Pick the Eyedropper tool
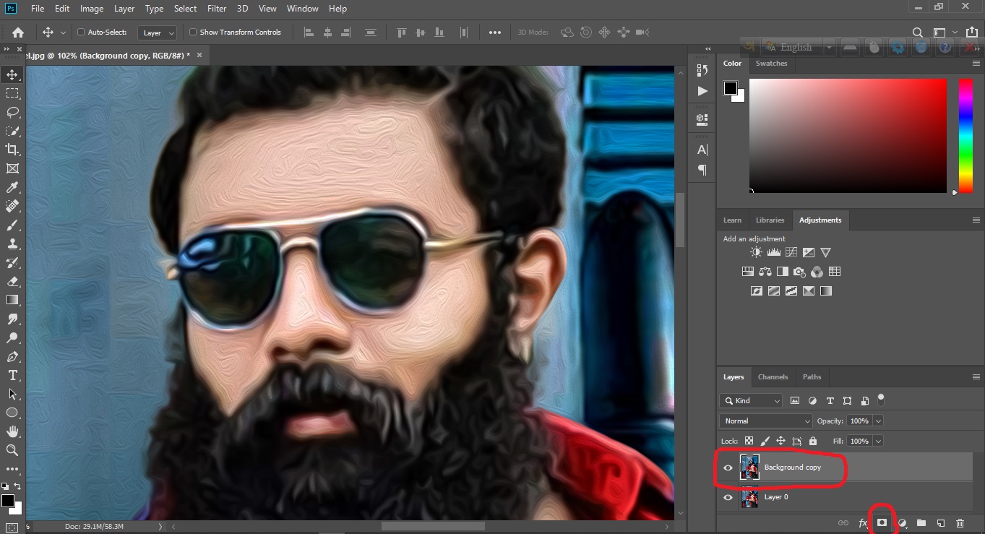Screen dimensions: 985x534 pyautogui.click(x=12, y=188)
